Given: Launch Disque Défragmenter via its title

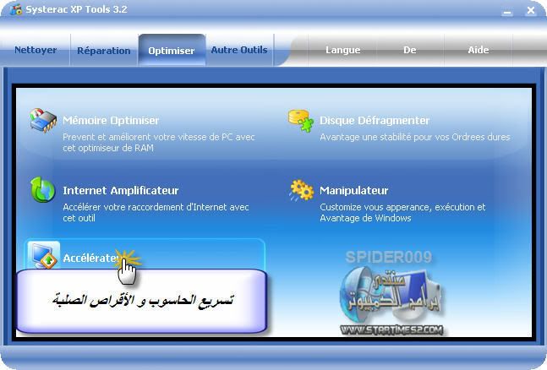Looking at the screenshot, I should 375,120.
